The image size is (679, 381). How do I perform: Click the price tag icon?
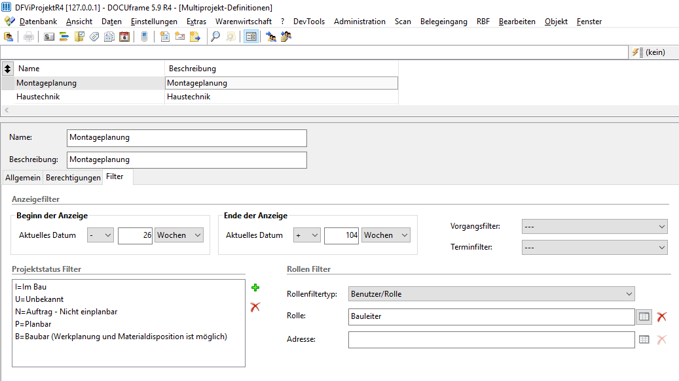tap(94, 37)
